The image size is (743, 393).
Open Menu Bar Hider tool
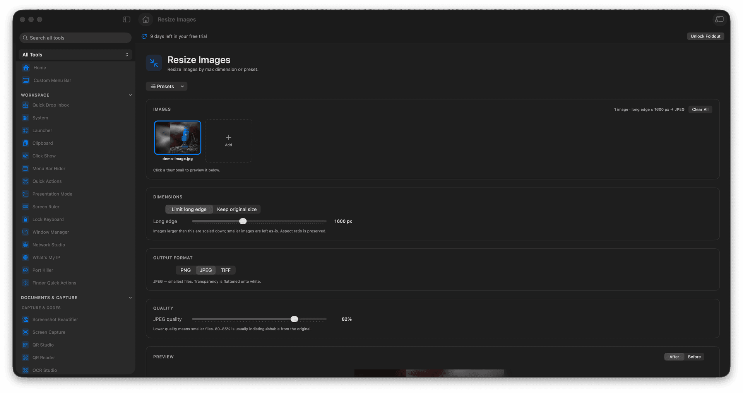point(75,169)
